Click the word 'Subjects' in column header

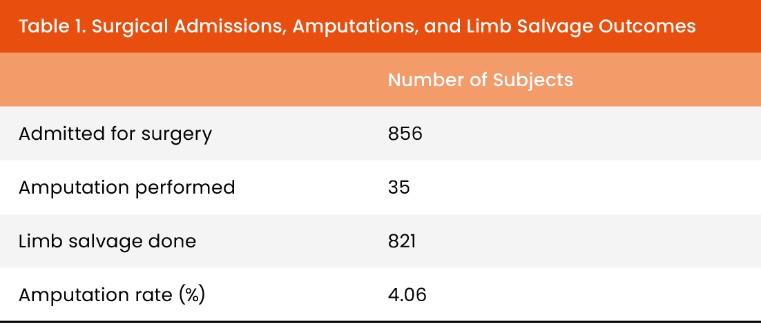[532, 80]
